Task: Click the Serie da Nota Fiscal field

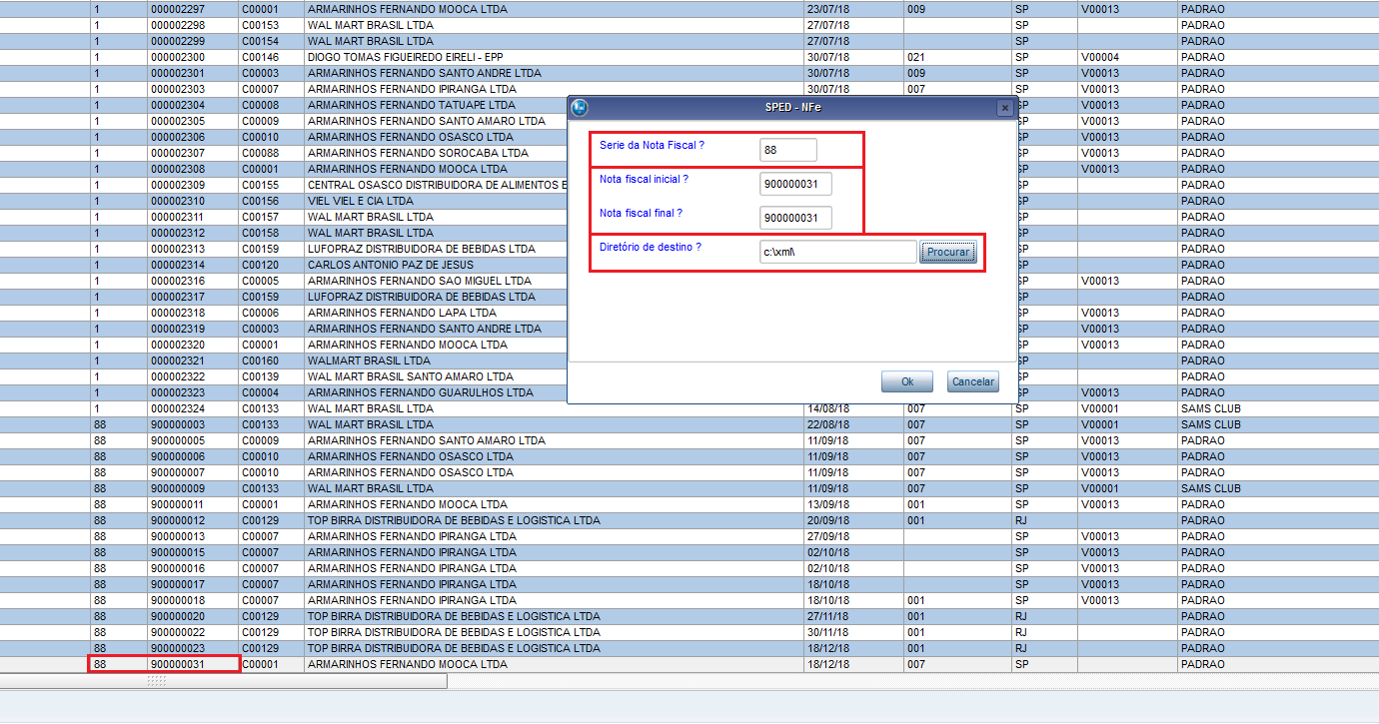Action: (x=788, y=150)
